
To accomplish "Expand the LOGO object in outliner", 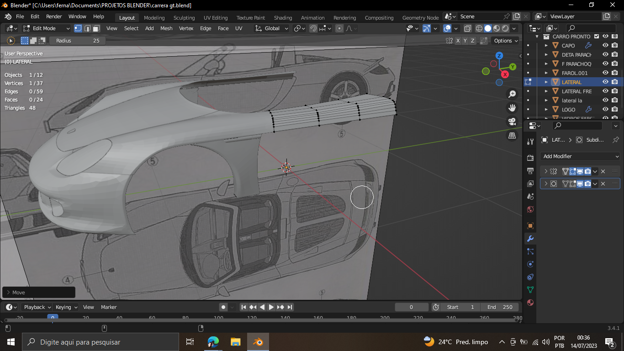I will click(546, 110).
